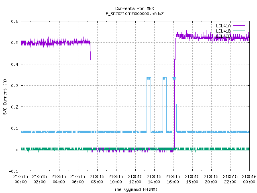Click the 0.4 y-axis tick label
The image size is (257, 193).
[x=14, y=64]
